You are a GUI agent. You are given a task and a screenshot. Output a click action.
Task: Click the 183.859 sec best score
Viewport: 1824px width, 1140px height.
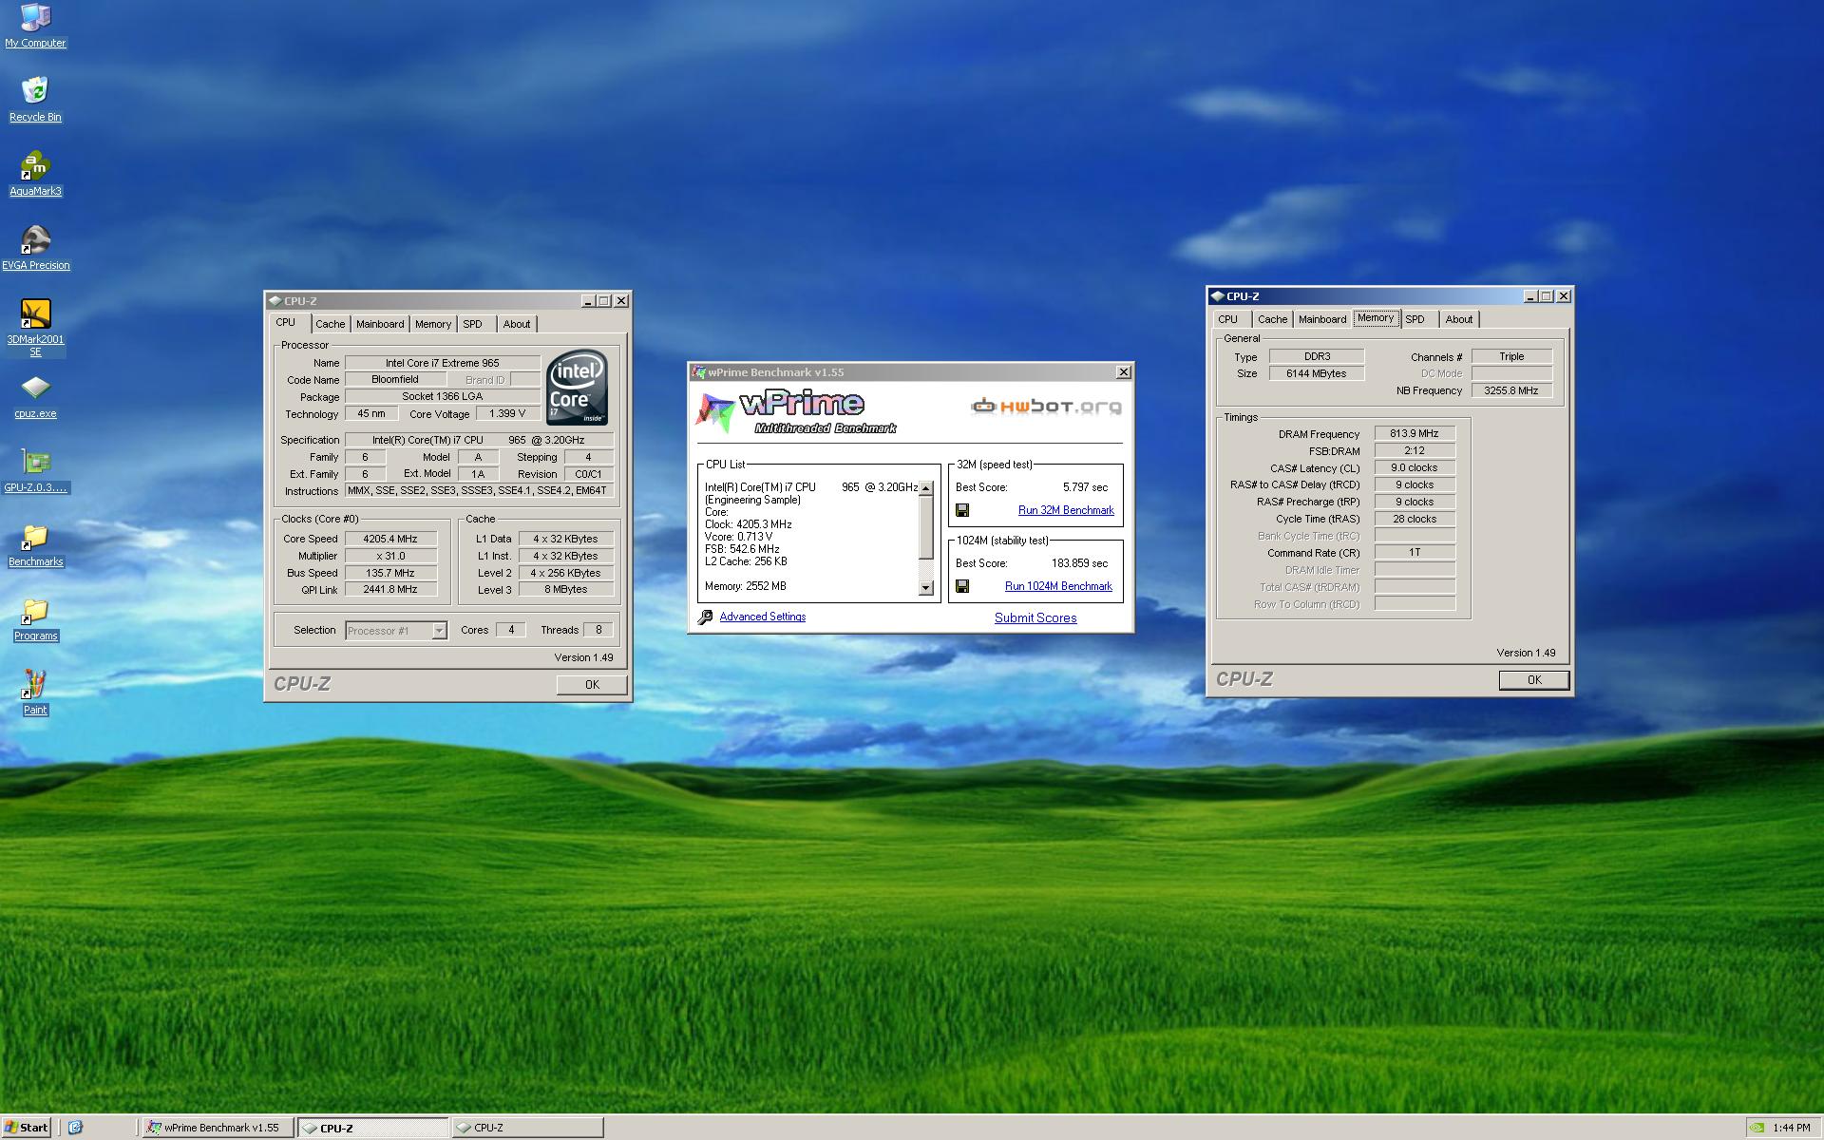pos(1079,563)
